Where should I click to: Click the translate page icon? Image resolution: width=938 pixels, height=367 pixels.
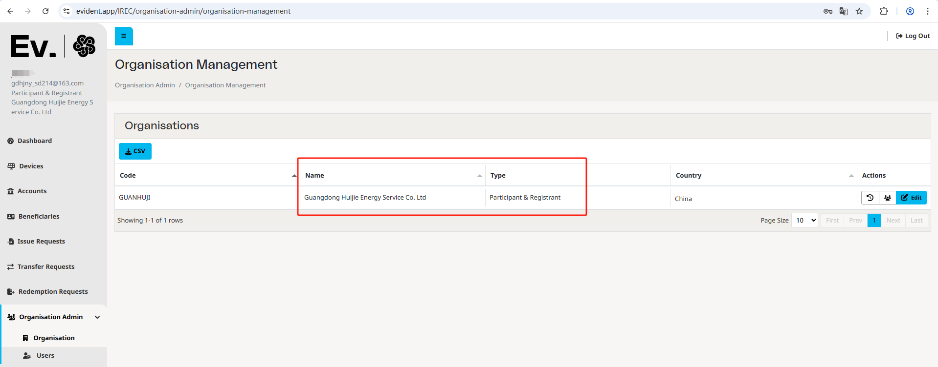(844, 11)
